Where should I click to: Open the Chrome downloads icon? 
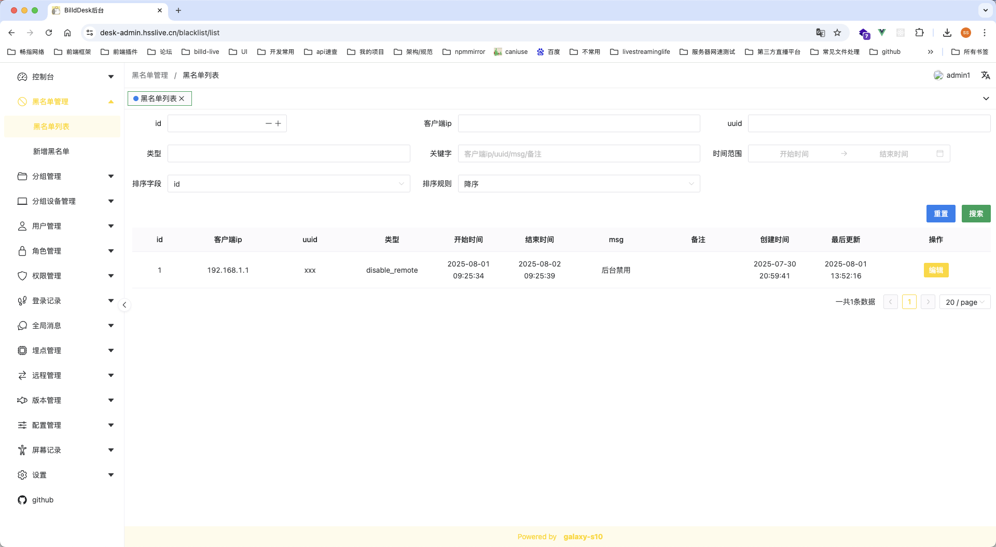[x=947, y=33]
